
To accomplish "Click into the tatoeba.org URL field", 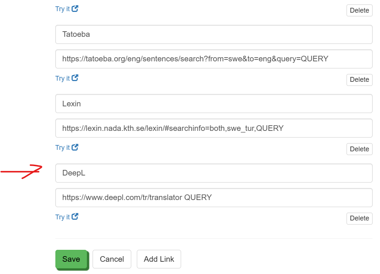I will (214, 59).
